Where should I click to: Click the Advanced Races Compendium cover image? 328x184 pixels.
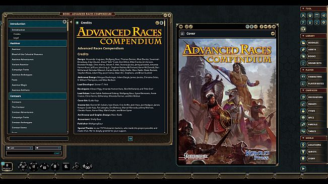tap(227, 102)
